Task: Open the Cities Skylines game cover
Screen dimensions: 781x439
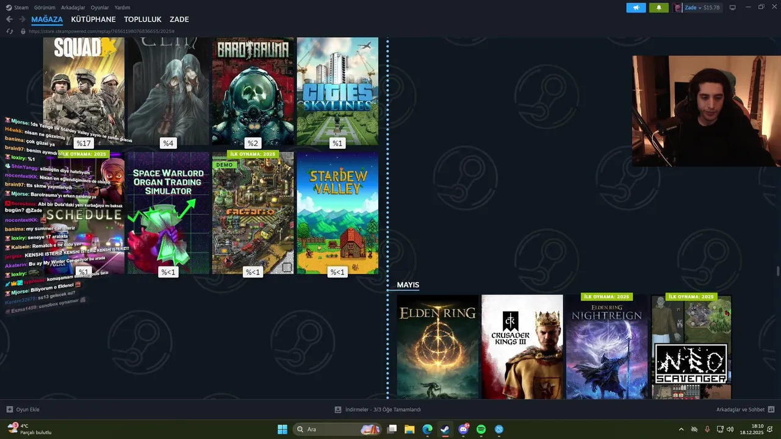Action: coord(337,91)
